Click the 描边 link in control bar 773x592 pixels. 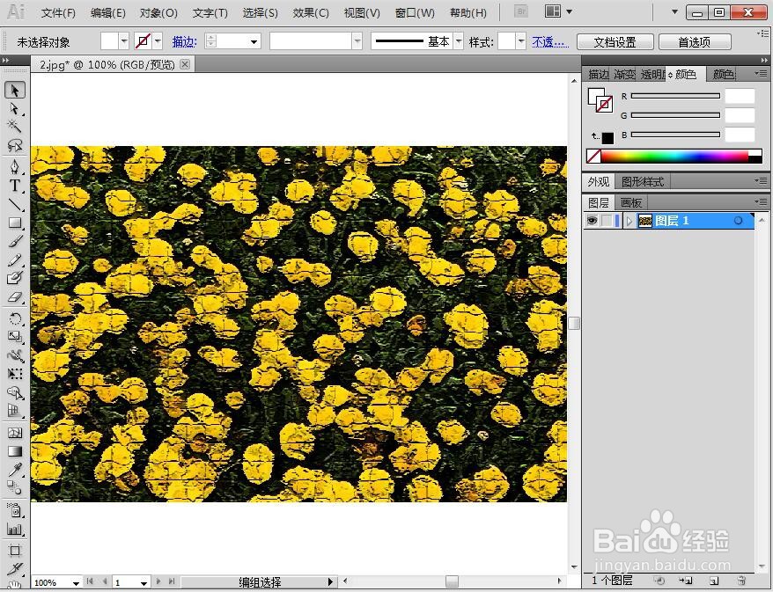click(x=184, y=42)
